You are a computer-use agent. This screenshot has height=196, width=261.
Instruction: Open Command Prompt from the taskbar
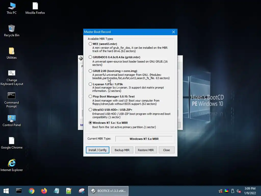tap(19, 191)
